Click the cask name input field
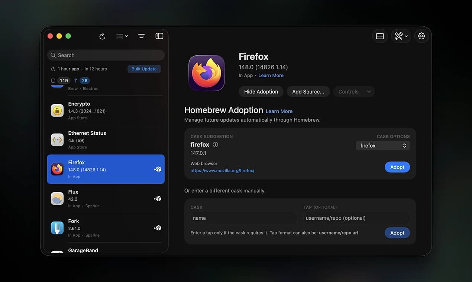 point(243,218)
